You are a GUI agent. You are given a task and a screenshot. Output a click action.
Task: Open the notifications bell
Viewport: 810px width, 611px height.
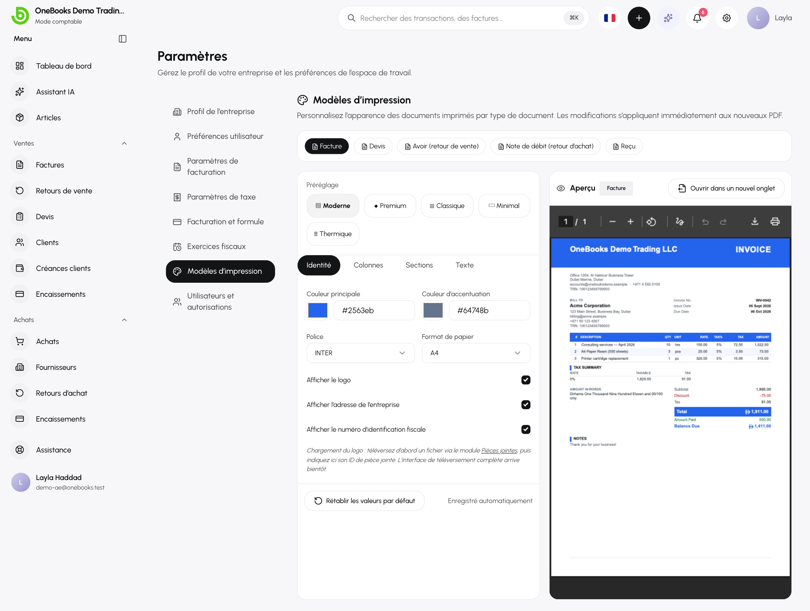point(697,18)
